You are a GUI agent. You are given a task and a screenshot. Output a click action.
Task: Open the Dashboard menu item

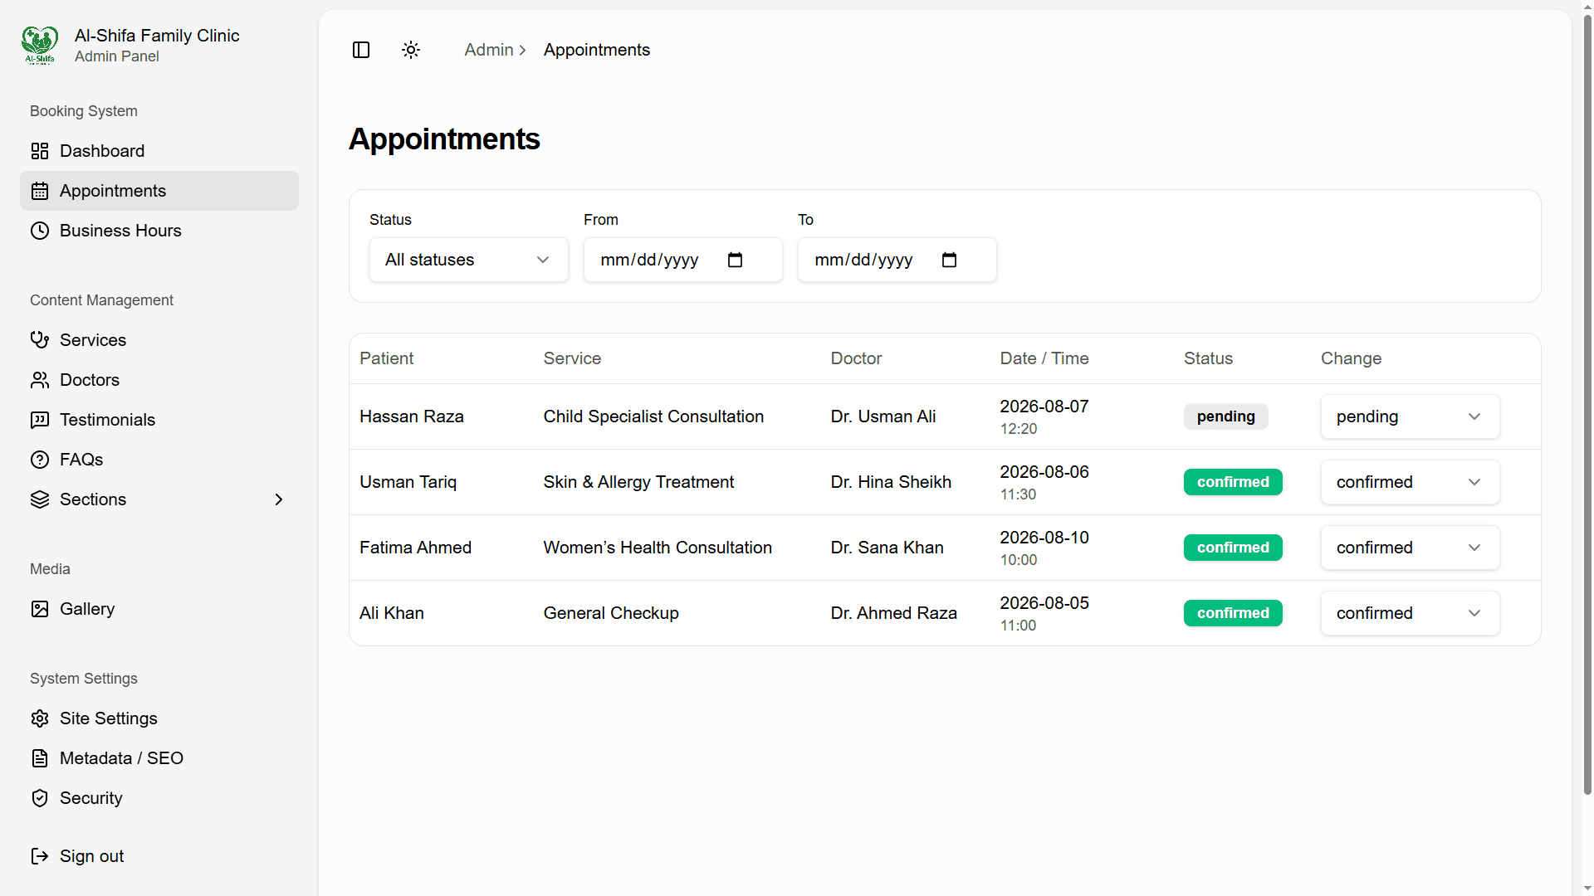coord(159,151)
